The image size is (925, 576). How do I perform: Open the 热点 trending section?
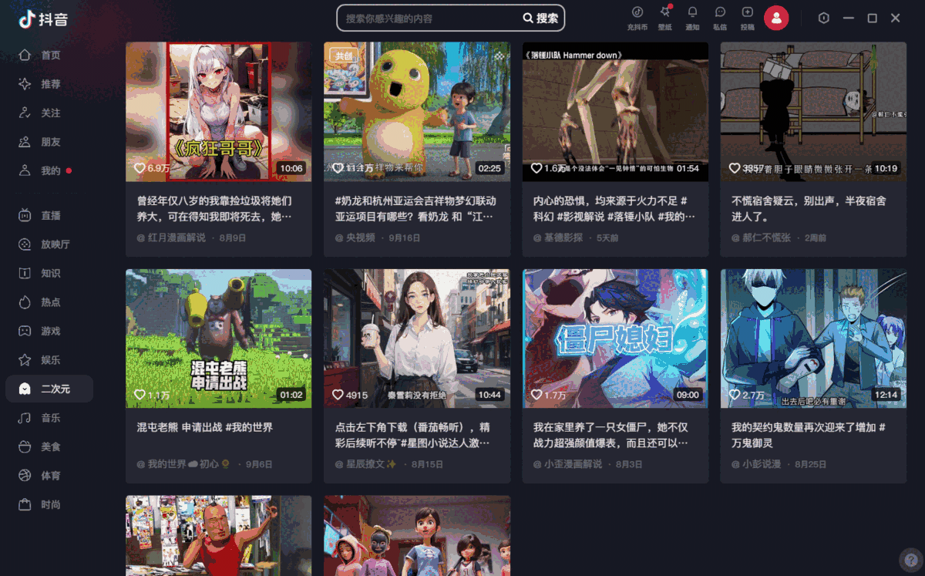(48, 301)
